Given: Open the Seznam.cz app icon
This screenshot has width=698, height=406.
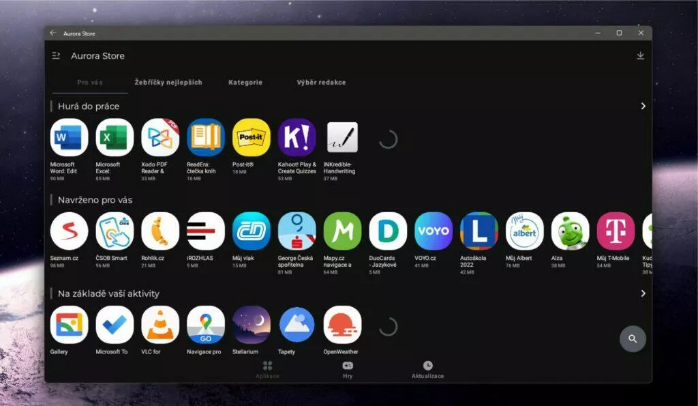Looking at the screenshot, I should pyautogui.click(x=69, y=231).
